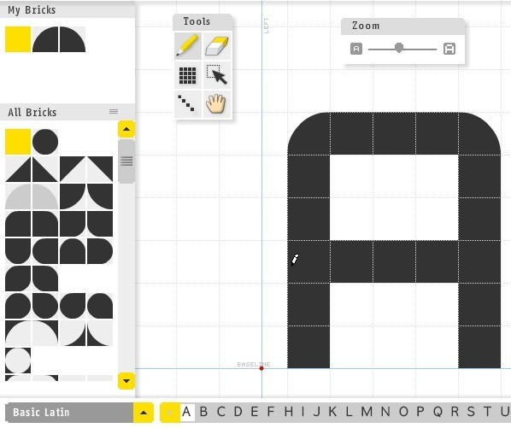Viewport: 511px width, 428px height.
Task: Expand the Basic Latin character set dropdown
Action: coord(144,413)
